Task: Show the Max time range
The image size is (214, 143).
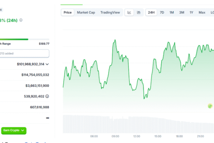Action: (202, 13)
